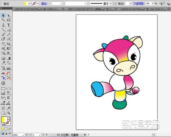Expand the stroke weight dropdown
This screenshot has height=137, width=171.
tap(61, 4)
